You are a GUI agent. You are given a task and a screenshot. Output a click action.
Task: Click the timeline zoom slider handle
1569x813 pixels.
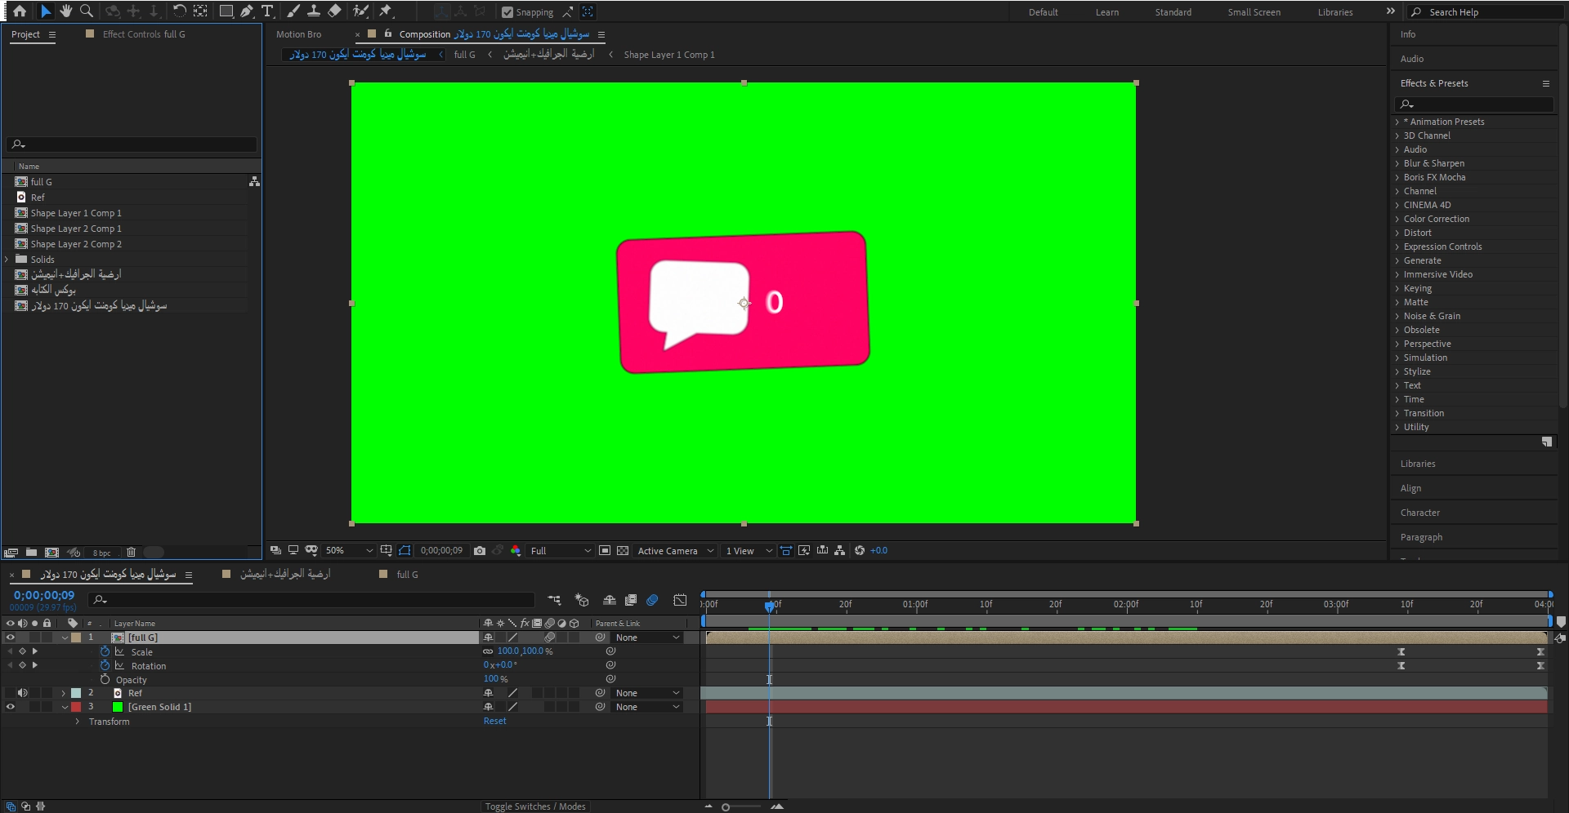click(x=726, y=807)
